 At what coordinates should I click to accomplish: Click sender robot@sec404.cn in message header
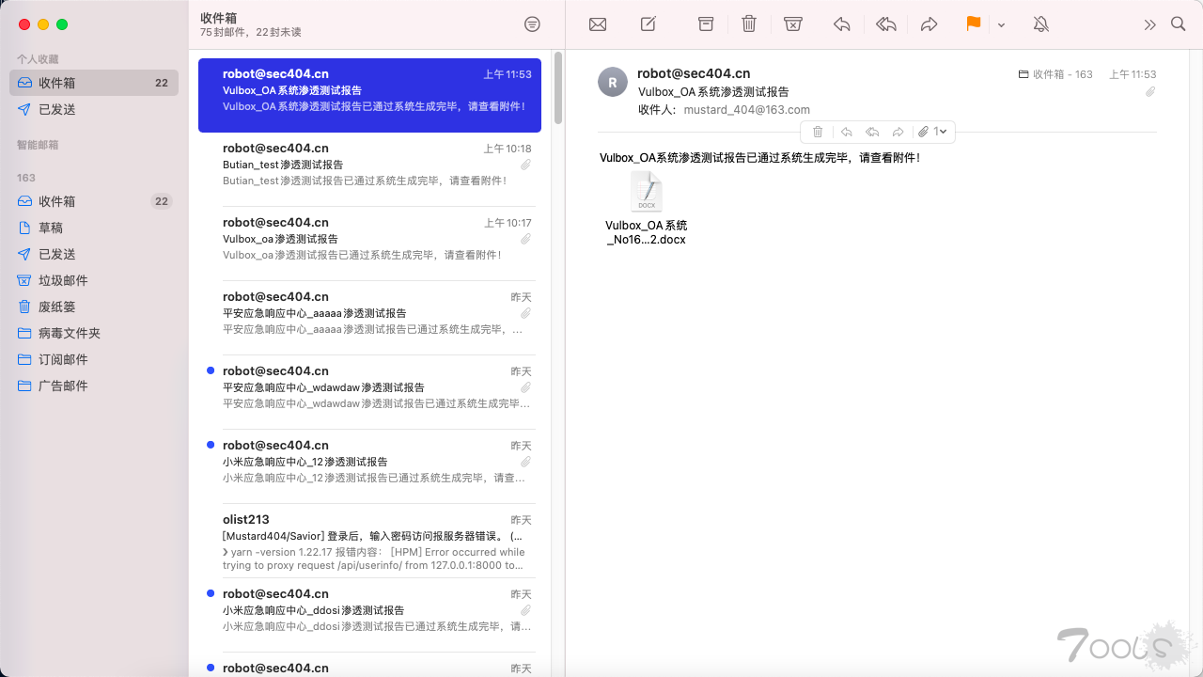coord(694,73)
